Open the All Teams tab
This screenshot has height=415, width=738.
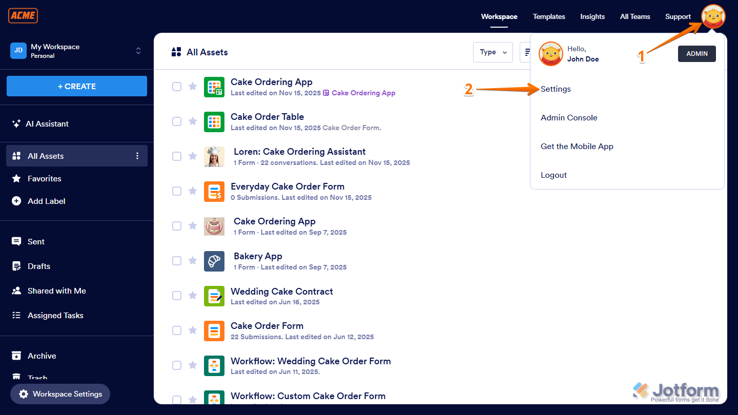tap(635, 16)
